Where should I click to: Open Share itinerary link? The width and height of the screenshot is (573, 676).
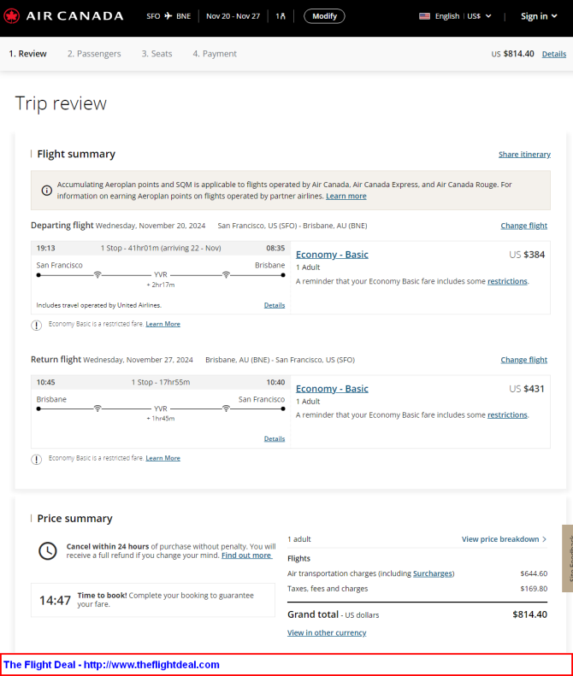[x=524, y=155]
